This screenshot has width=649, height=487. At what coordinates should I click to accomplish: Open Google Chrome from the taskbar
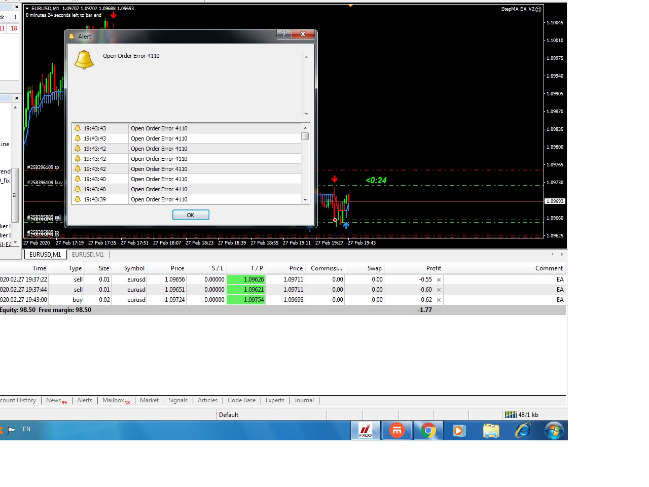428,431
